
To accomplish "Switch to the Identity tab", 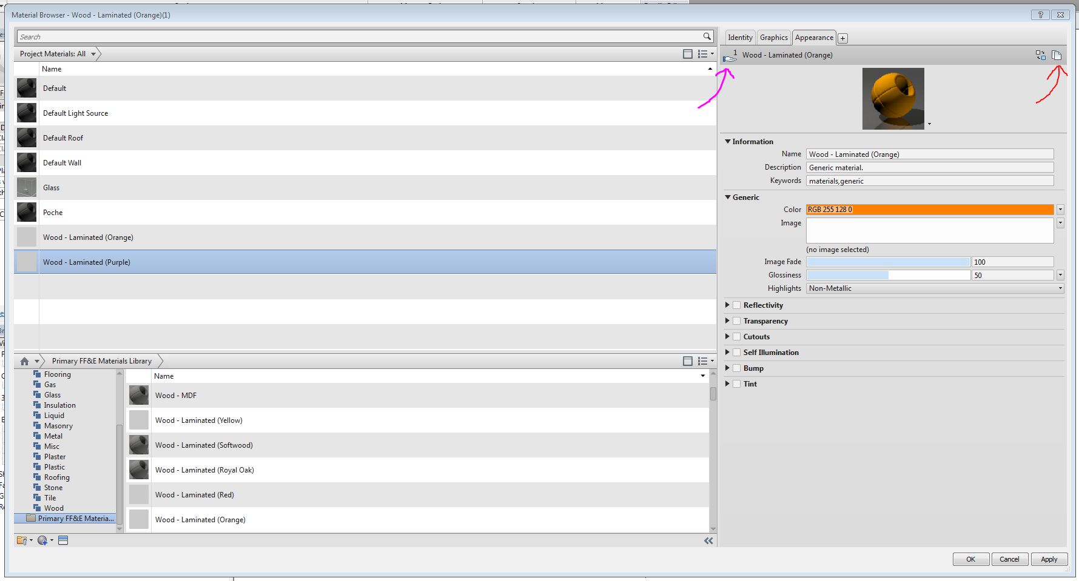I will click(x=740, y=38).
